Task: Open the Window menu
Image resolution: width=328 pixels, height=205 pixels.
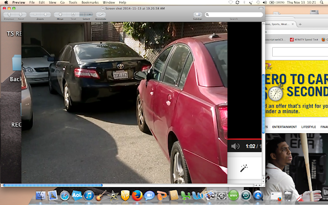Action: coord(109,2)
